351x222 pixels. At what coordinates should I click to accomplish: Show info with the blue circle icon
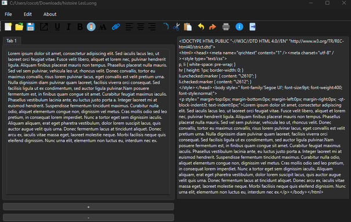[239, 27]
